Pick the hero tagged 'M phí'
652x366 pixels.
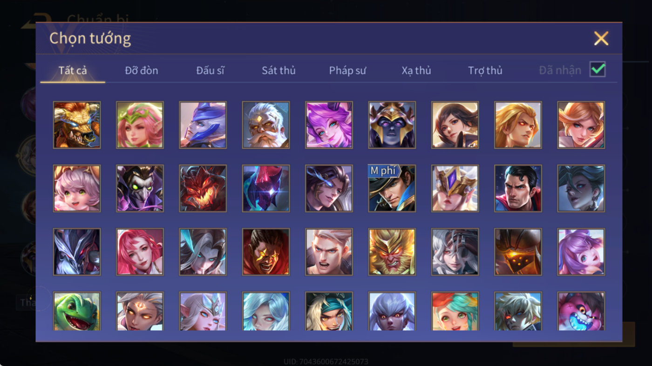tap(392, 188)
